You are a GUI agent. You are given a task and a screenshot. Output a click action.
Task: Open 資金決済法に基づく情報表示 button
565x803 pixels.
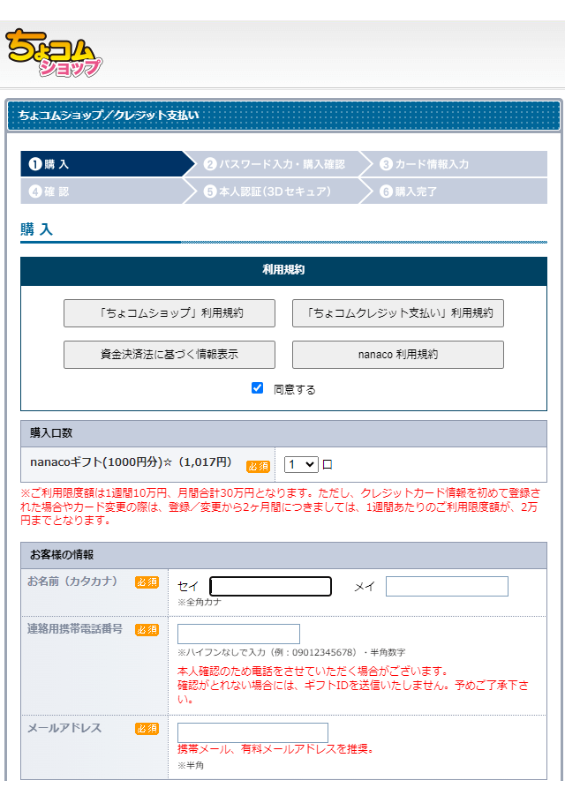pos(169,355)
